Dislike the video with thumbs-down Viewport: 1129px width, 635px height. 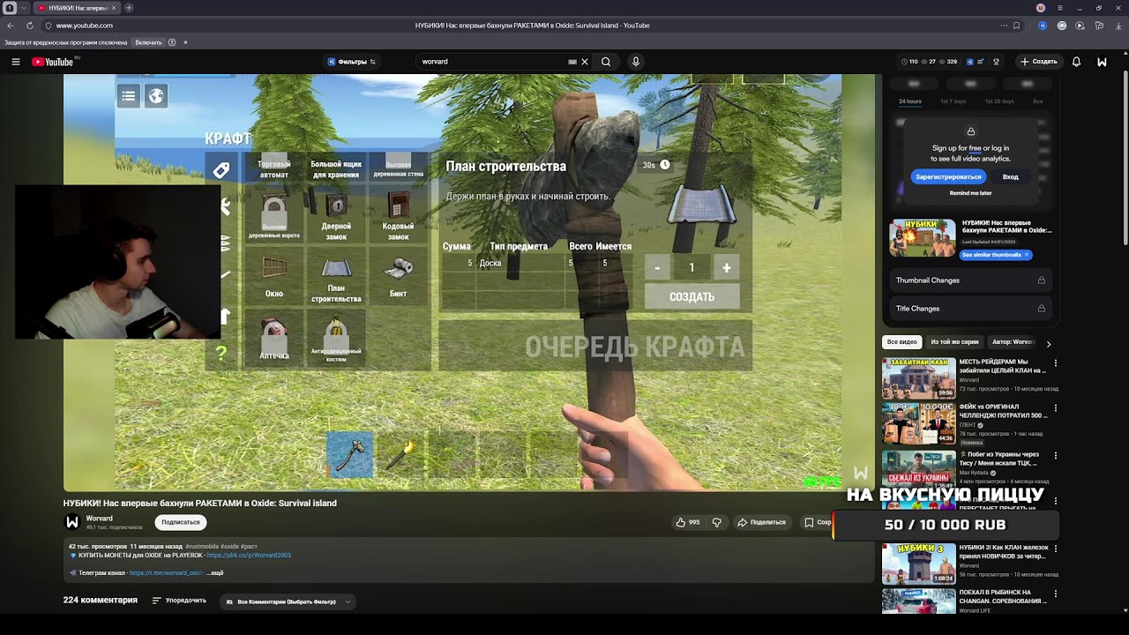(x=716, y=522)
